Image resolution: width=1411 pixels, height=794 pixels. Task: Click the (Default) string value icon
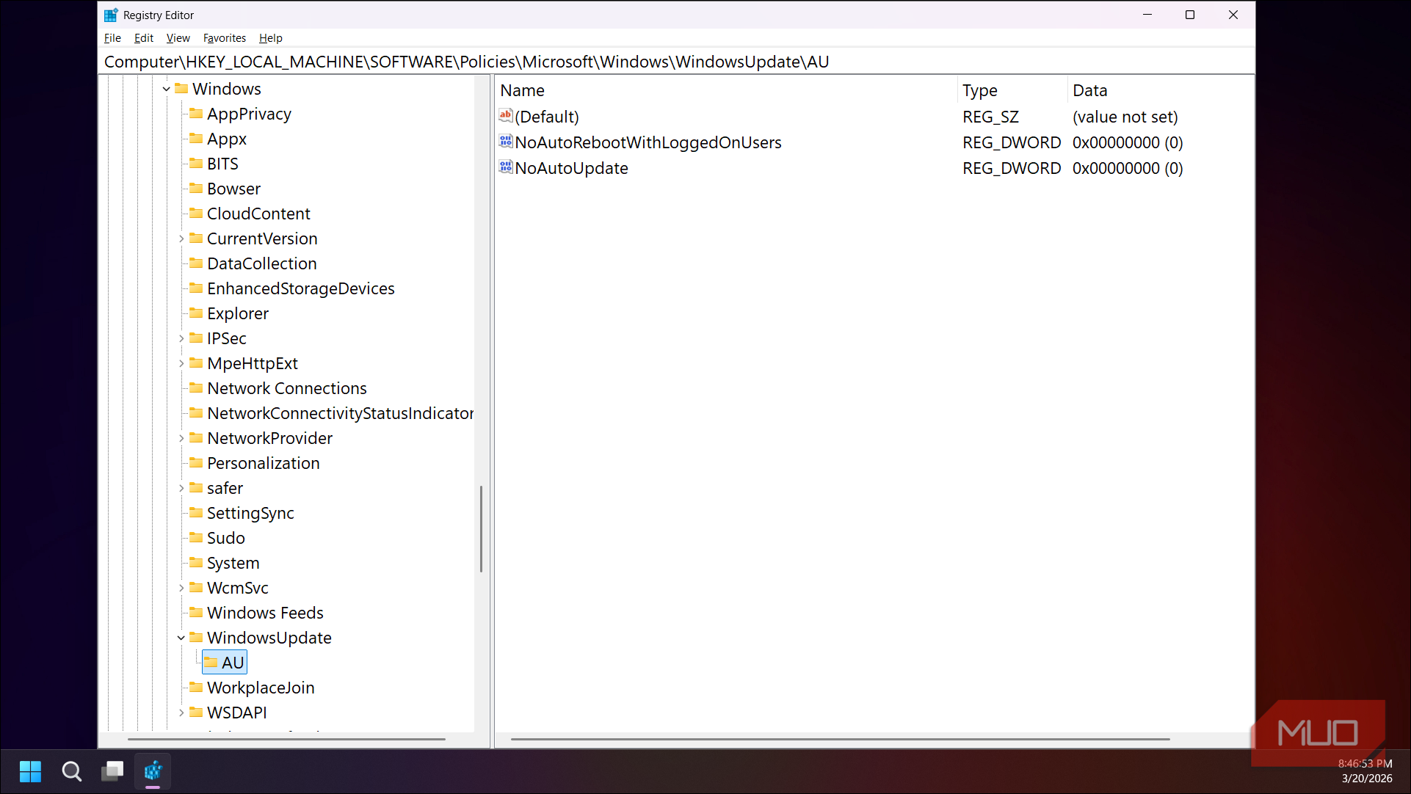coord(506,116)
